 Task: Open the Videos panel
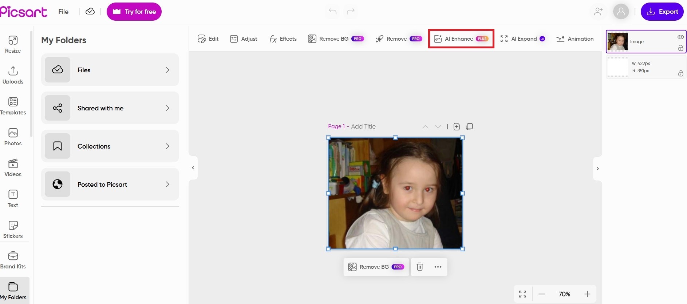13,168
